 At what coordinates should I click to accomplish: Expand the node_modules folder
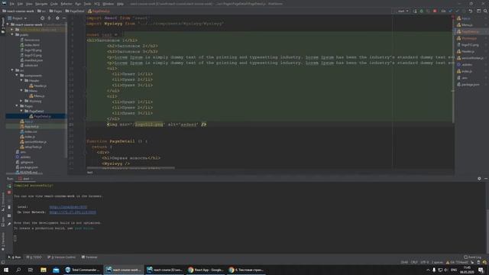click(12, 30)
